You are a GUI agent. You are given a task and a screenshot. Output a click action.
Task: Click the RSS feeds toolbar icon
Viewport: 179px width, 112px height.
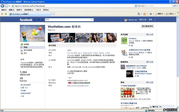click(145, 14)
